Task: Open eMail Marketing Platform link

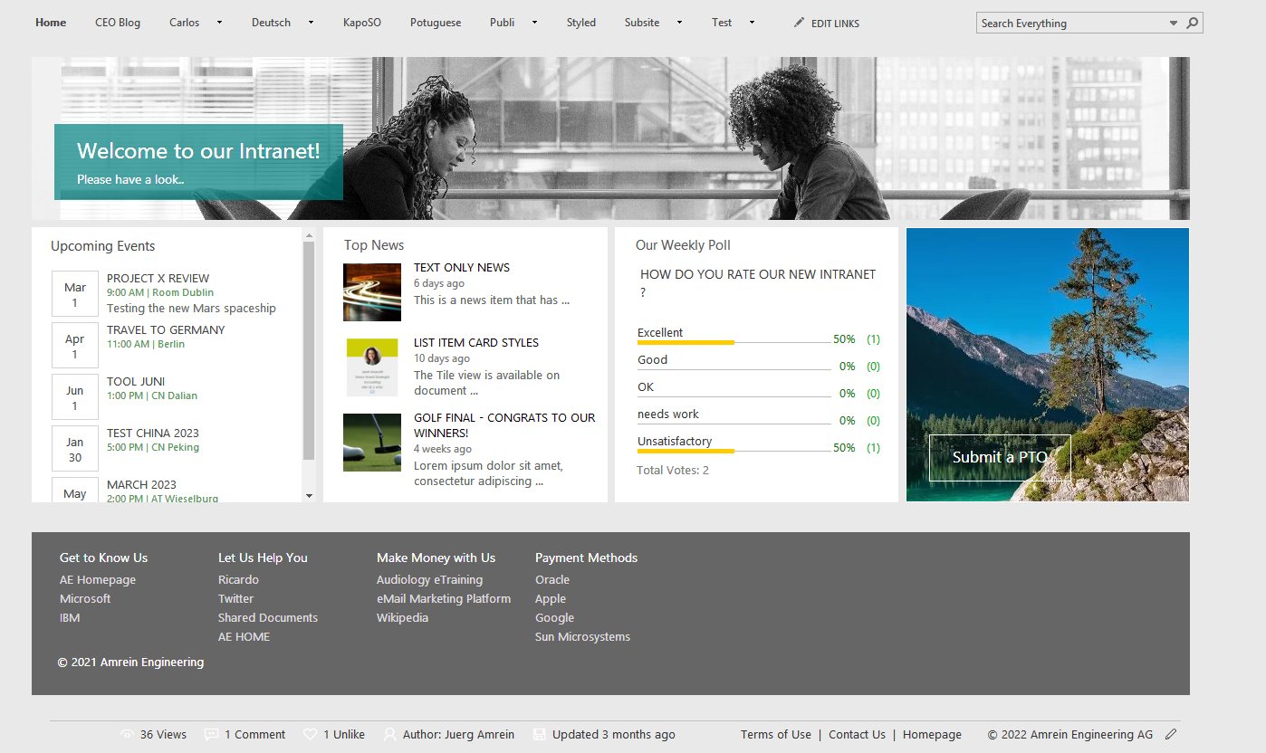Action: 444,598
